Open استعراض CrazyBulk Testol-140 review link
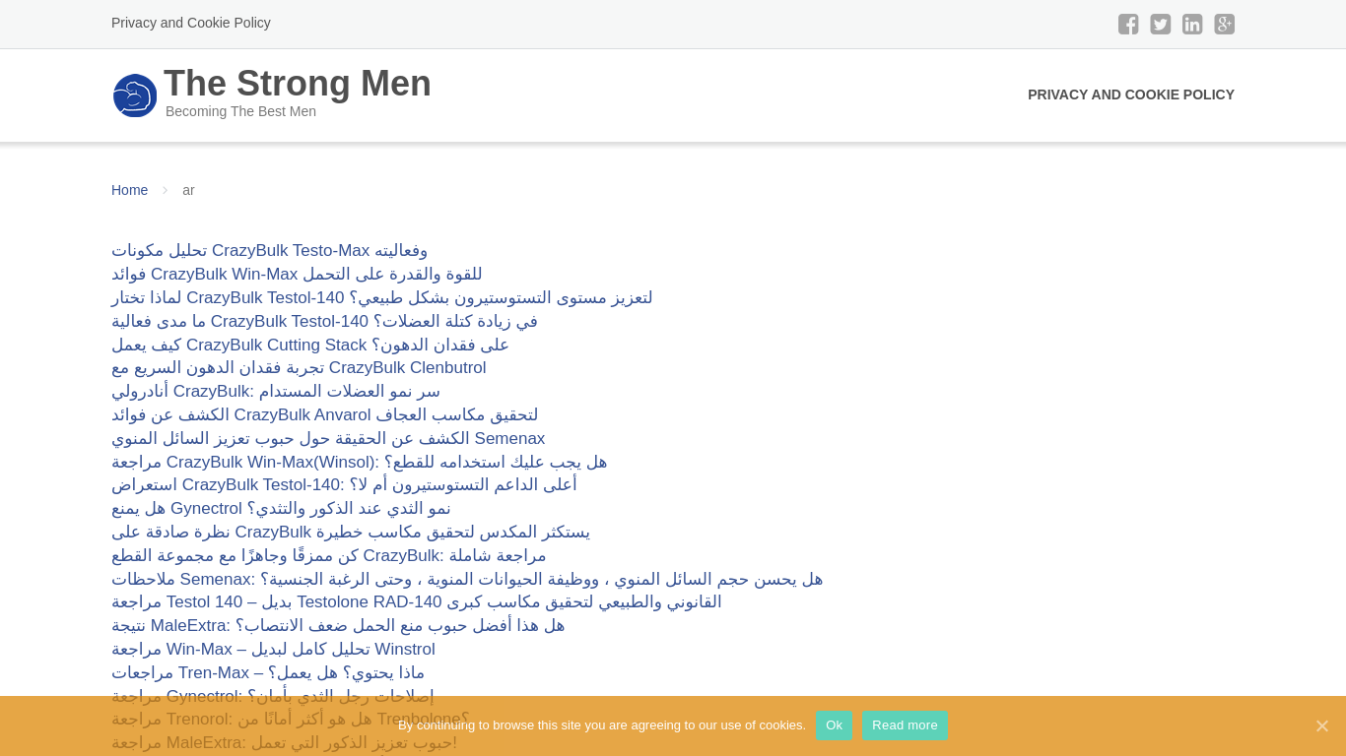 coord(344,485)
